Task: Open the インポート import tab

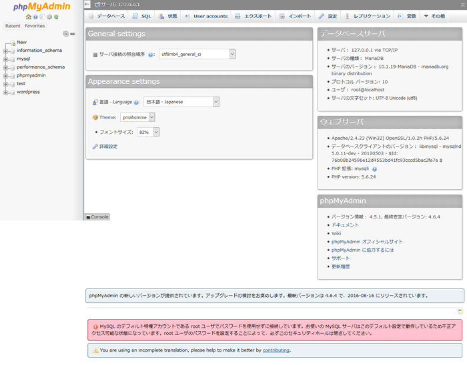Action: point(295,16)
